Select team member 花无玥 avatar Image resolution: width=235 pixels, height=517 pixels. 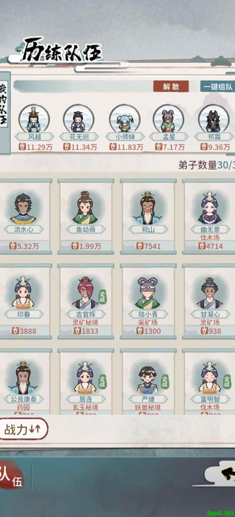pyautogui.click(x=78, y=119)
